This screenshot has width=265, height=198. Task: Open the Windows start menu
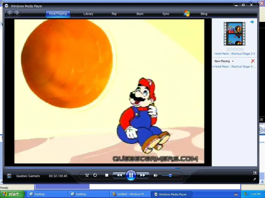click(12, 194)
